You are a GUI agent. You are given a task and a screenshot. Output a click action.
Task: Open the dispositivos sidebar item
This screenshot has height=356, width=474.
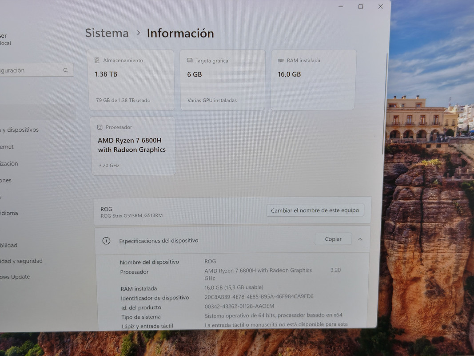coord(20,130)
